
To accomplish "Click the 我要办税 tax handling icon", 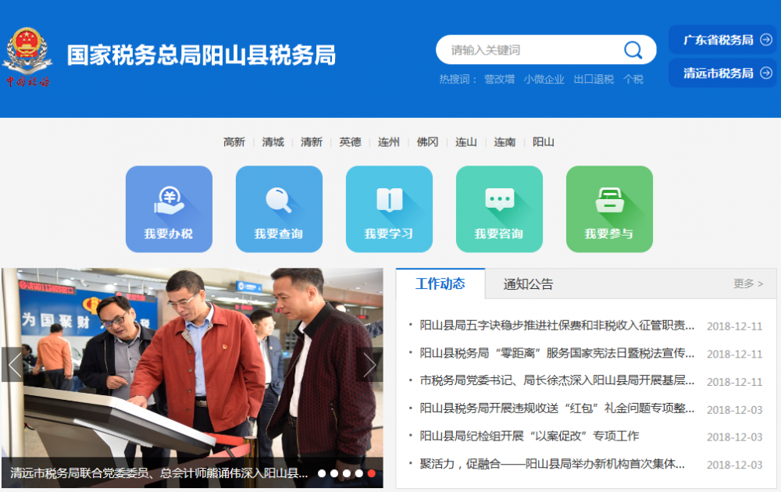I will (x=169, y=209).
